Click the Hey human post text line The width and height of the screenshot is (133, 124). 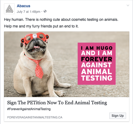(x=61, y=19)
